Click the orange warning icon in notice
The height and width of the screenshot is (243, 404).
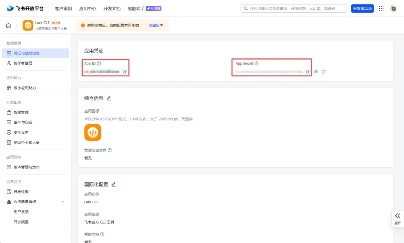[x=83, y=25]
